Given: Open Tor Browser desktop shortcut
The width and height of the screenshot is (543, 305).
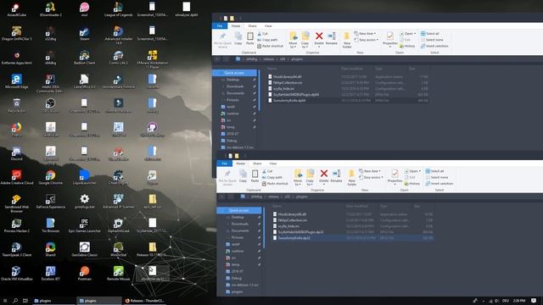Looking at the screenshot, I should (51, 225).
